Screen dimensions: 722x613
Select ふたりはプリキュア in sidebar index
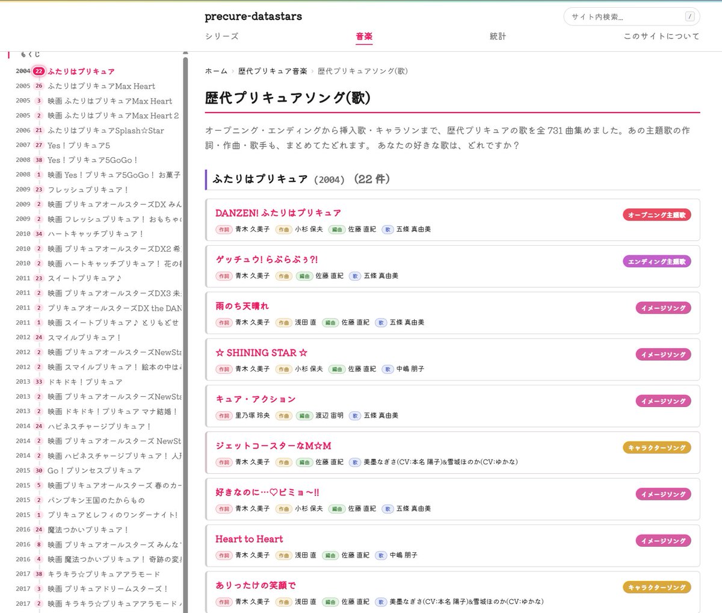81,71
